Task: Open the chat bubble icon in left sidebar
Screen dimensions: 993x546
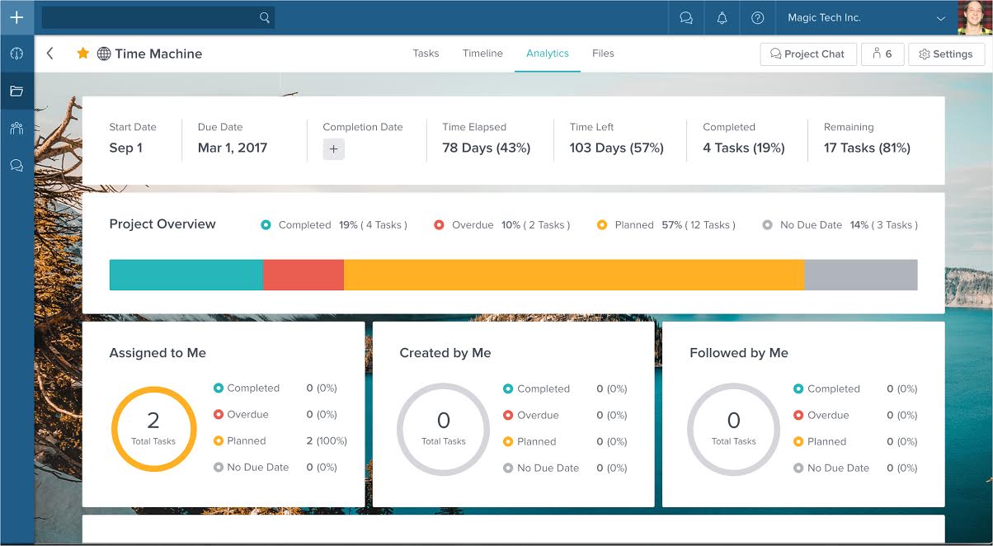Action: coord(16,165)
